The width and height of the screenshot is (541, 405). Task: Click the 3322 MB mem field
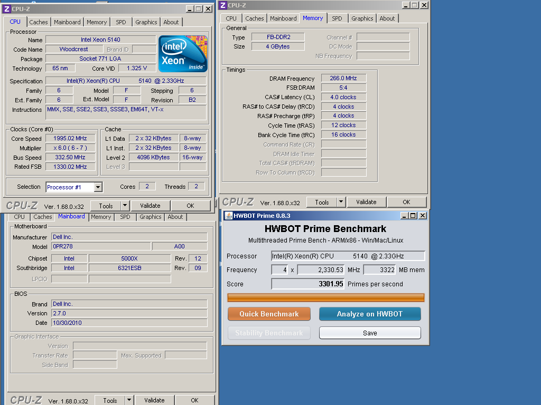[x=379, y=269]
